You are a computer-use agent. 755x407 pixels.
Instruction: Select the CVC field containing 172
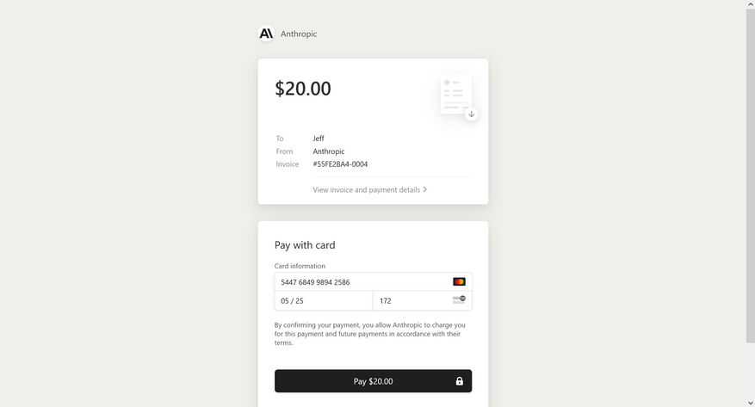[x=413, y=300]
